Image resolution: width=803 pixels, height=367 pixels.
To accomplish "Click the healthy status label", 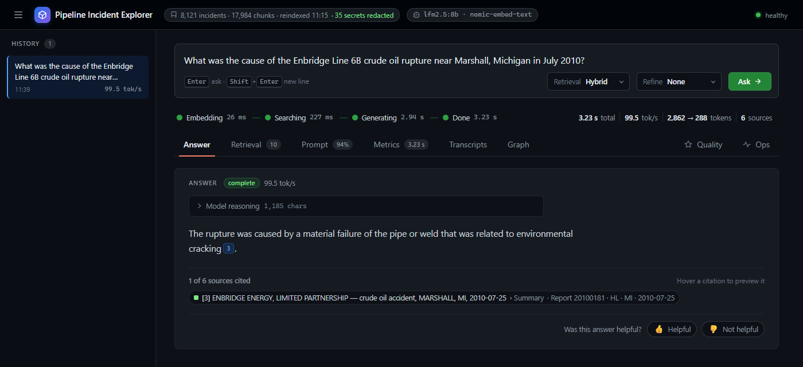I will pos(777,15).
